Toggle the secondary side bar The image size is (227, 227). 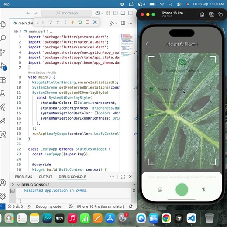pos(131,13)
